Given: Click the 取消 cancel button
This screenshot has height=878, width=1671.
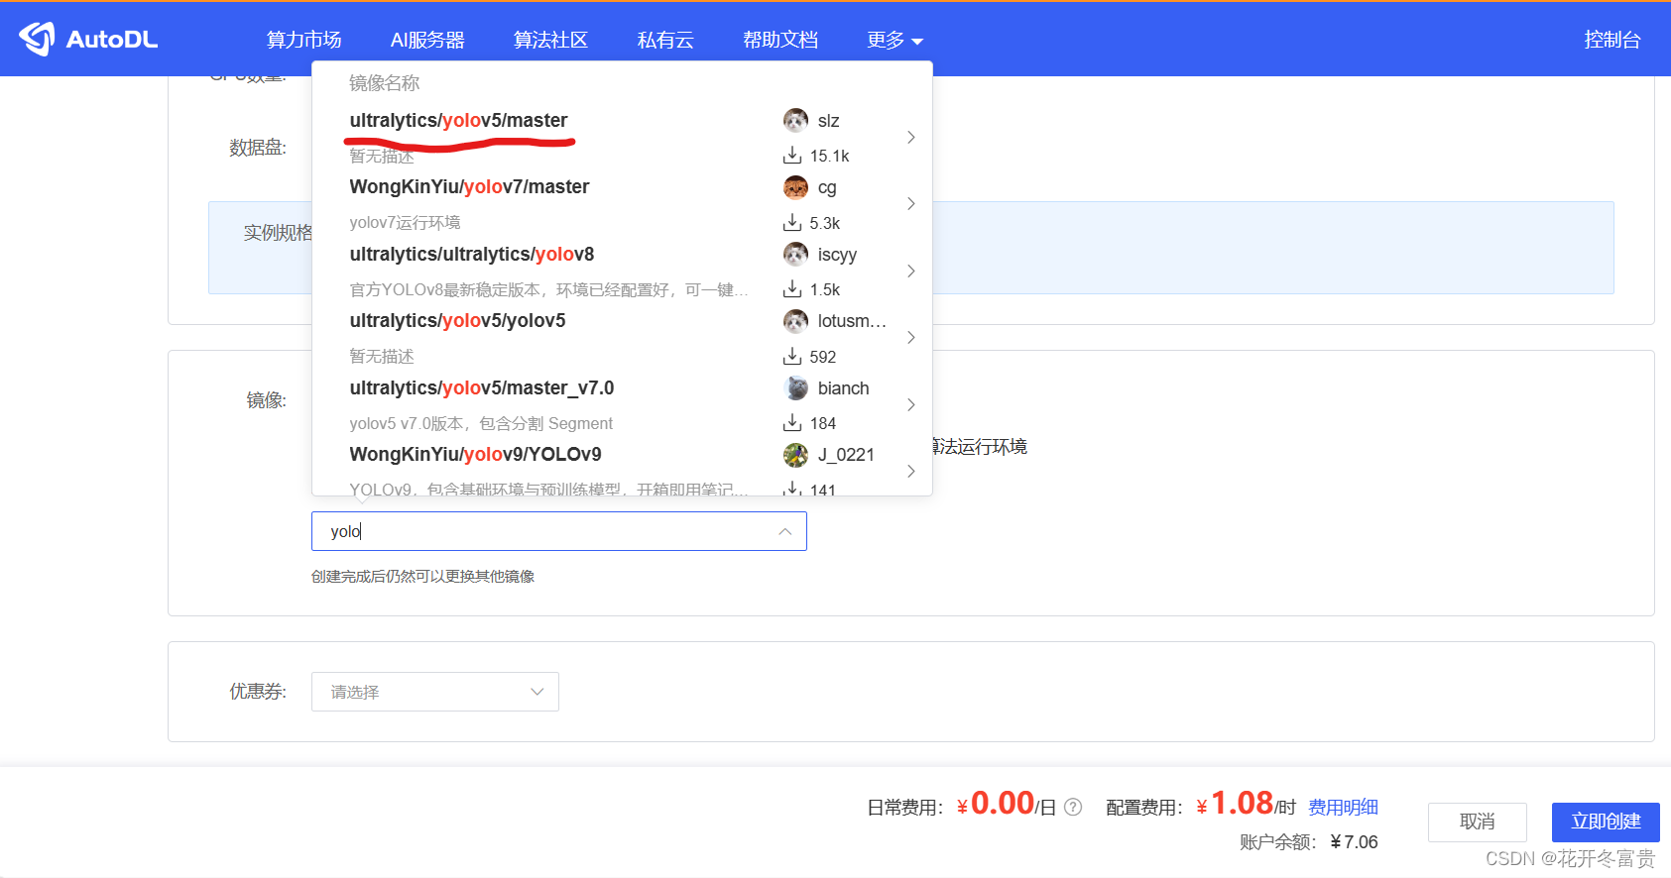Looking at the screenshot, I should click(x=1478, y=822).
